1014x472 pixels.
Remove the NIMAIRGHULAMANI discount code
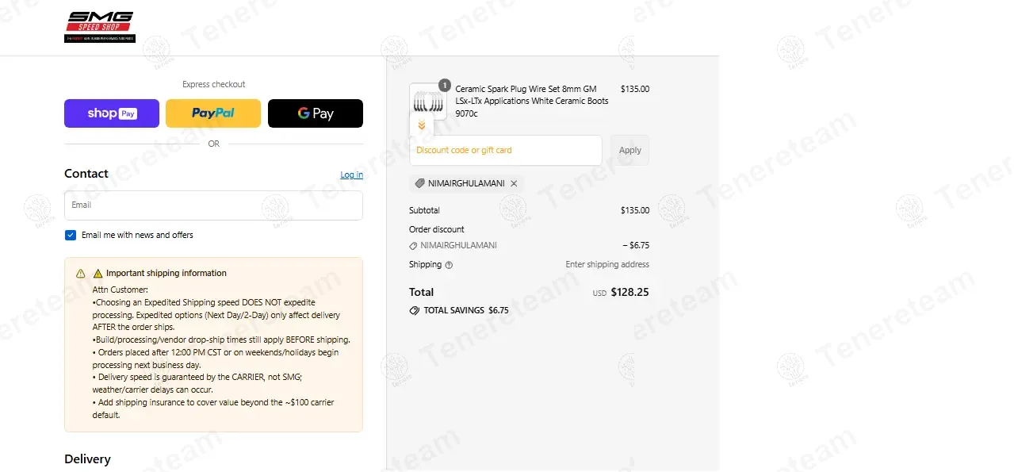pos(514,183)
